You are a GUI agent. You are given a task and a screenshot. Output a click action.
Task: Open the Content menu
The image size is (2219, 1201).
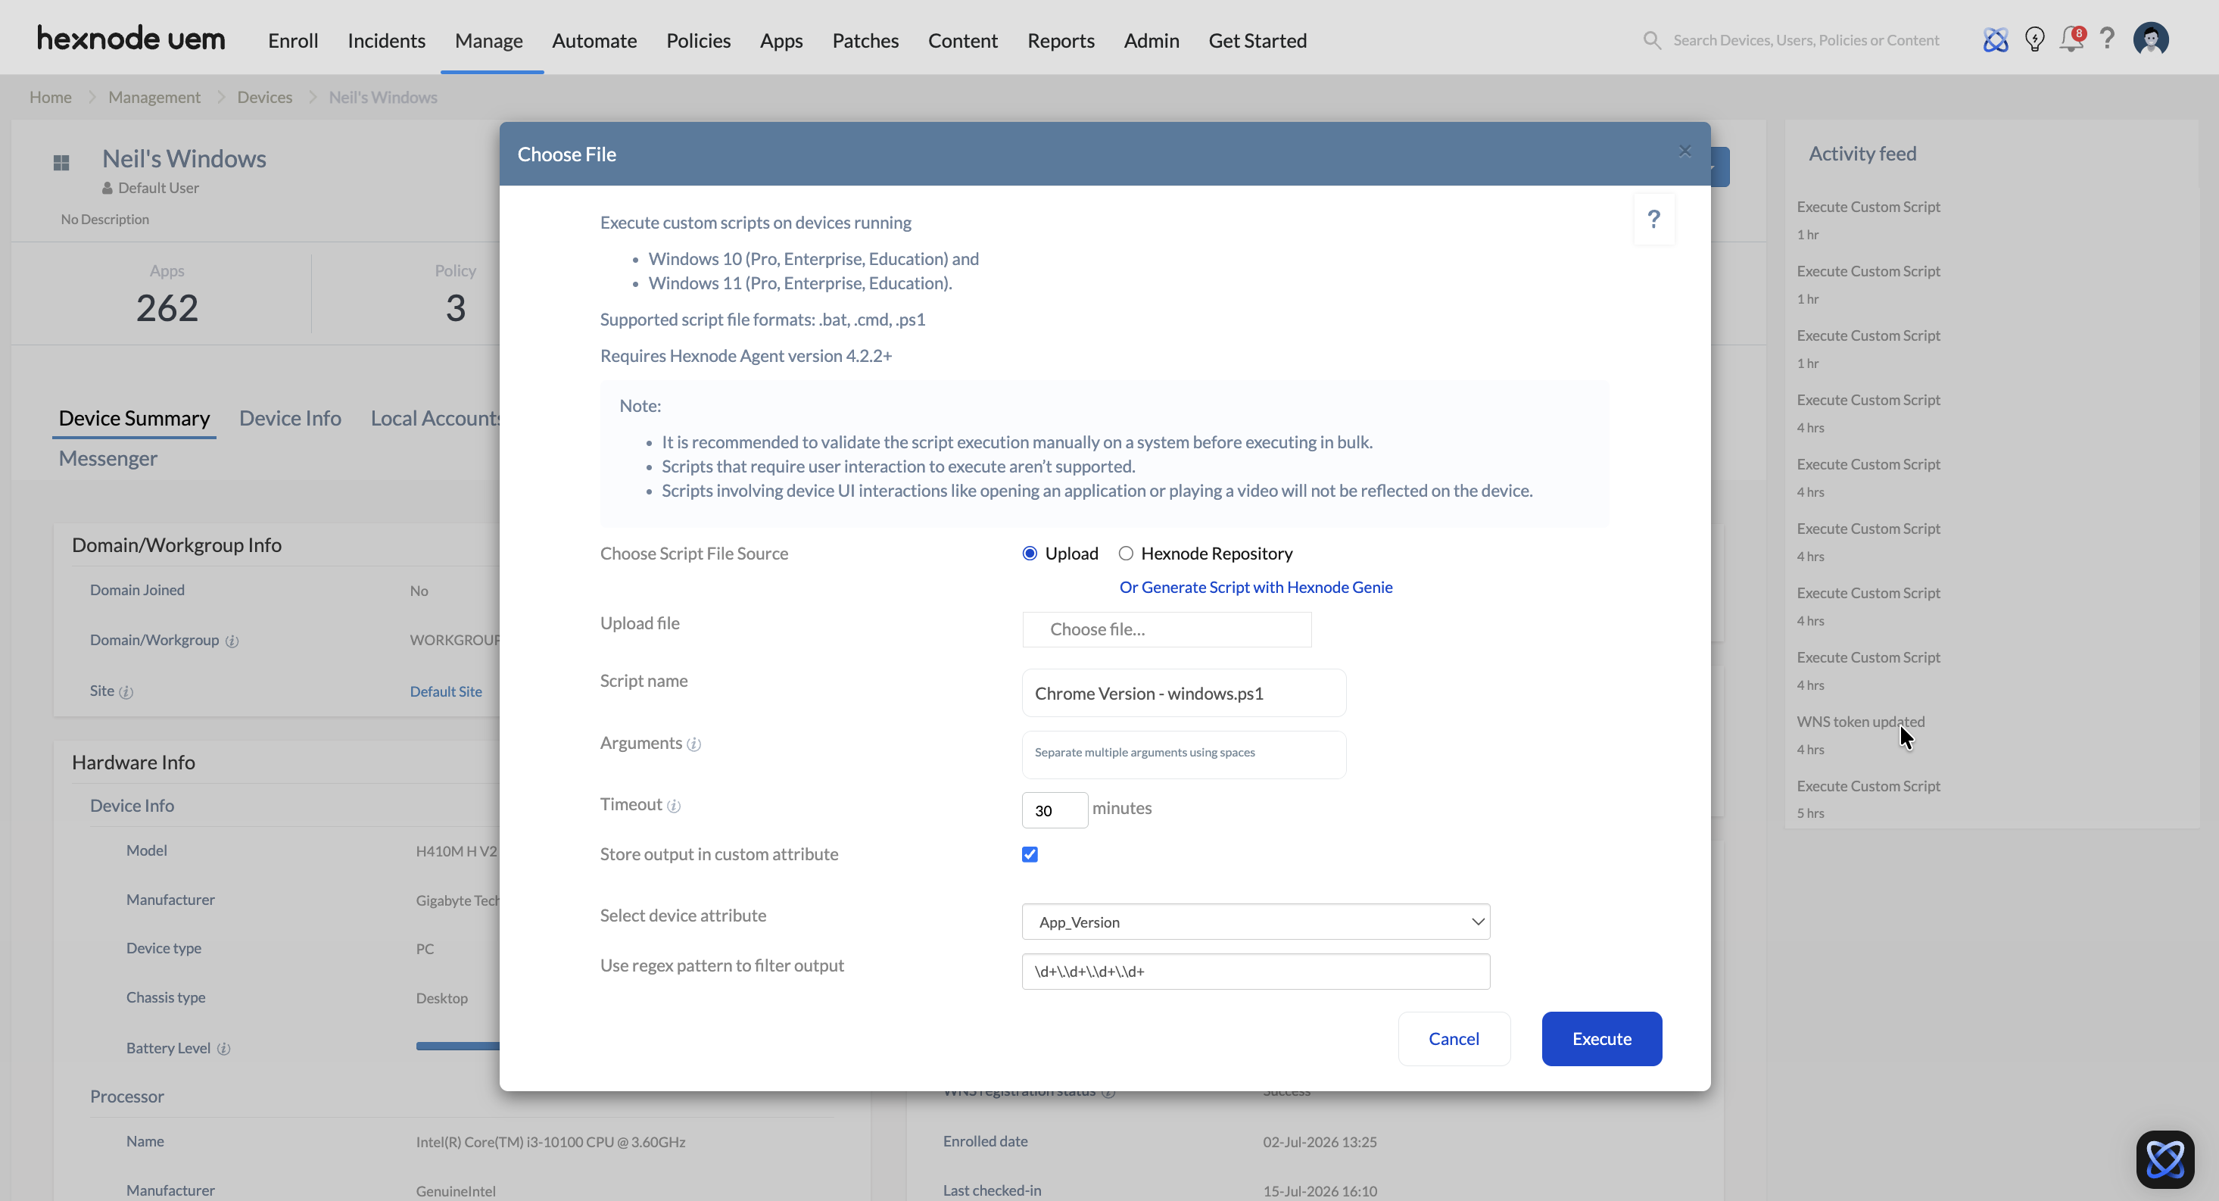963,40
